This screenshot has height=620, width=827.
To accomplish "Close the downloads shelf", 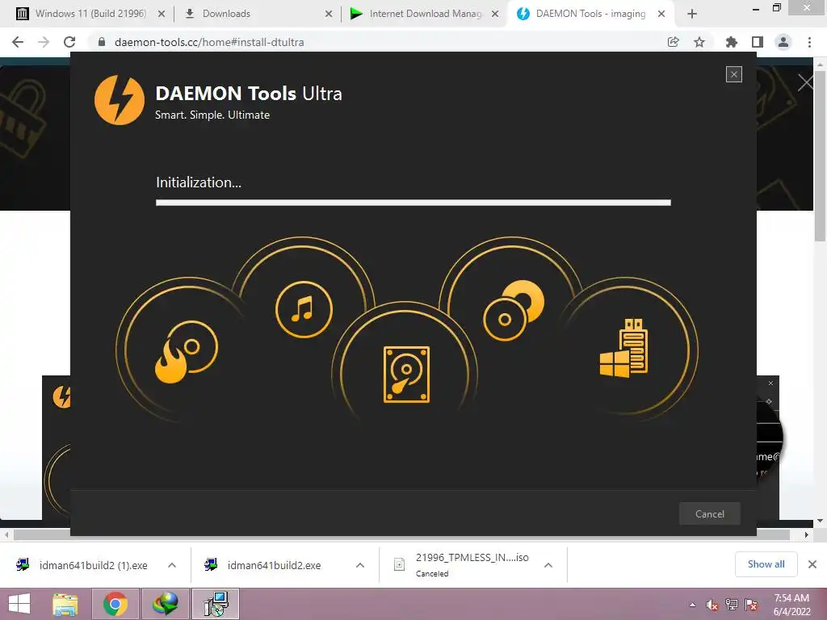I will pyautogui.click(x=812, y=564).
